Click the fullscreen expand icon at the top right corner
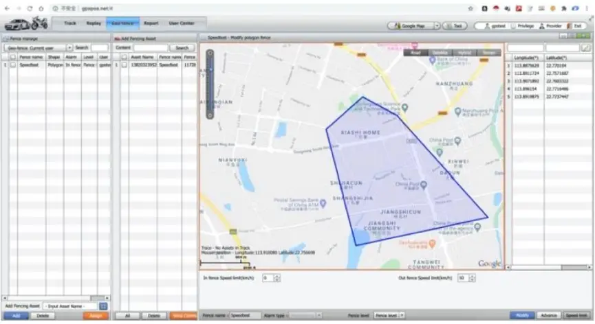This screenshot has width=595, height=324. (x=591, y=19)
